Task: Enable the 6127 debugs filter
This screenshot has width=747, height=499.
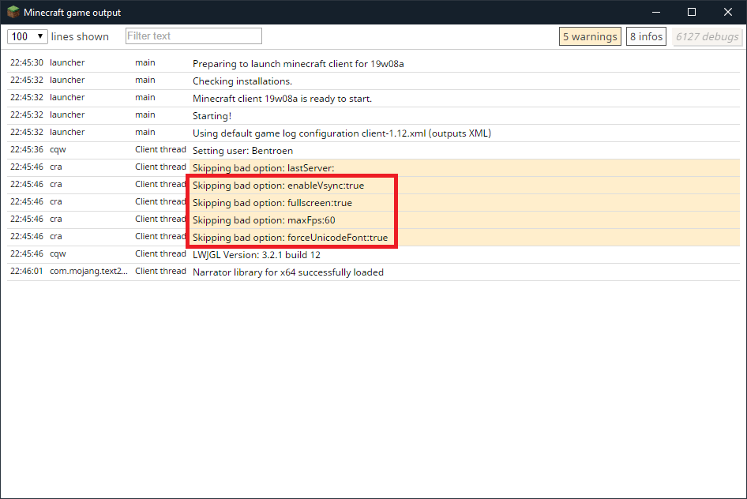Action: tap(707, 36)
